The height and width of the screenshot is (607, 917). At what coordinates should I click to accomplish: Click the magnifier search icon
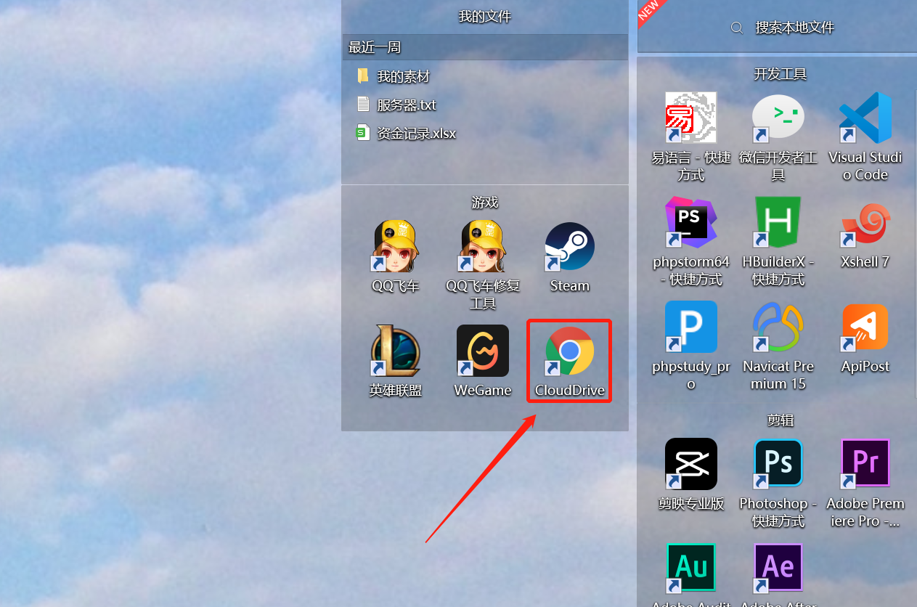pyautogui.click(x=737, y=28)
